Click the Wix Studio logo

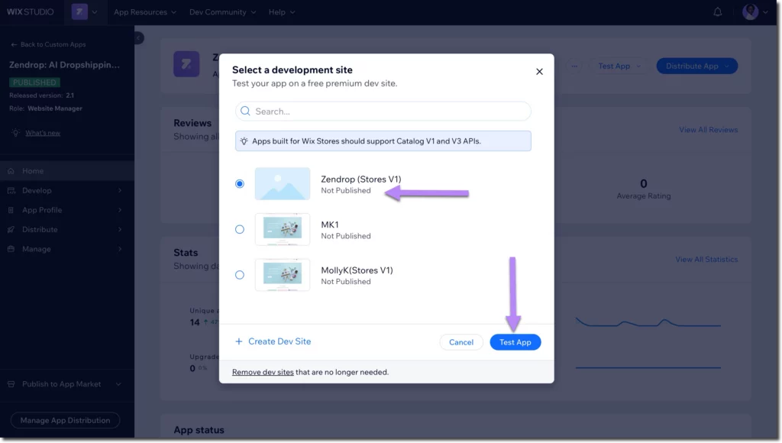point(30,12)
